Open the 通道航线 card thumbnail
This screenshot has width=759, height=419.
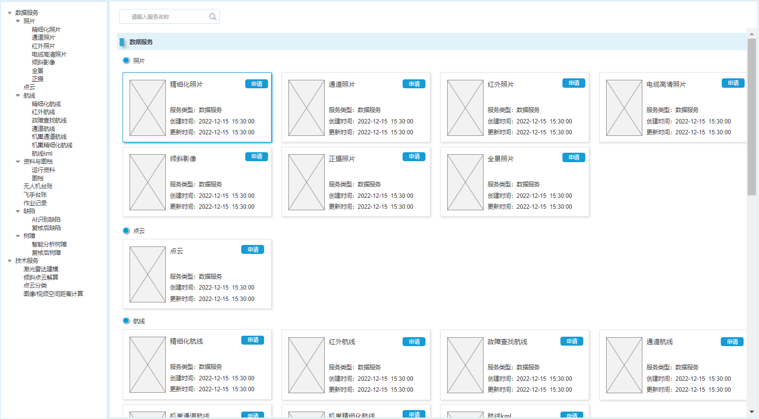[x=624, y=365]
